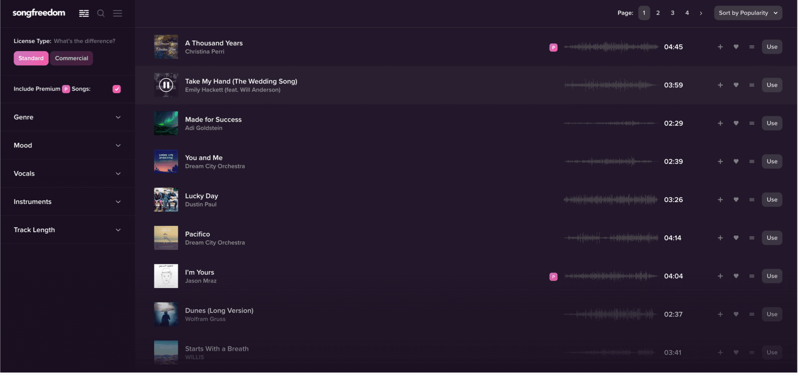Toggle the filter sidebar list icon
798x375 pixels.
pos(84,13)
